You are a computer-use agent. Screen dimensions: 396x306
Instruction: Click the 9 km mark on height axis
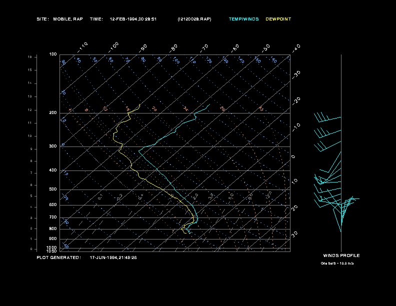pos(31,149)
